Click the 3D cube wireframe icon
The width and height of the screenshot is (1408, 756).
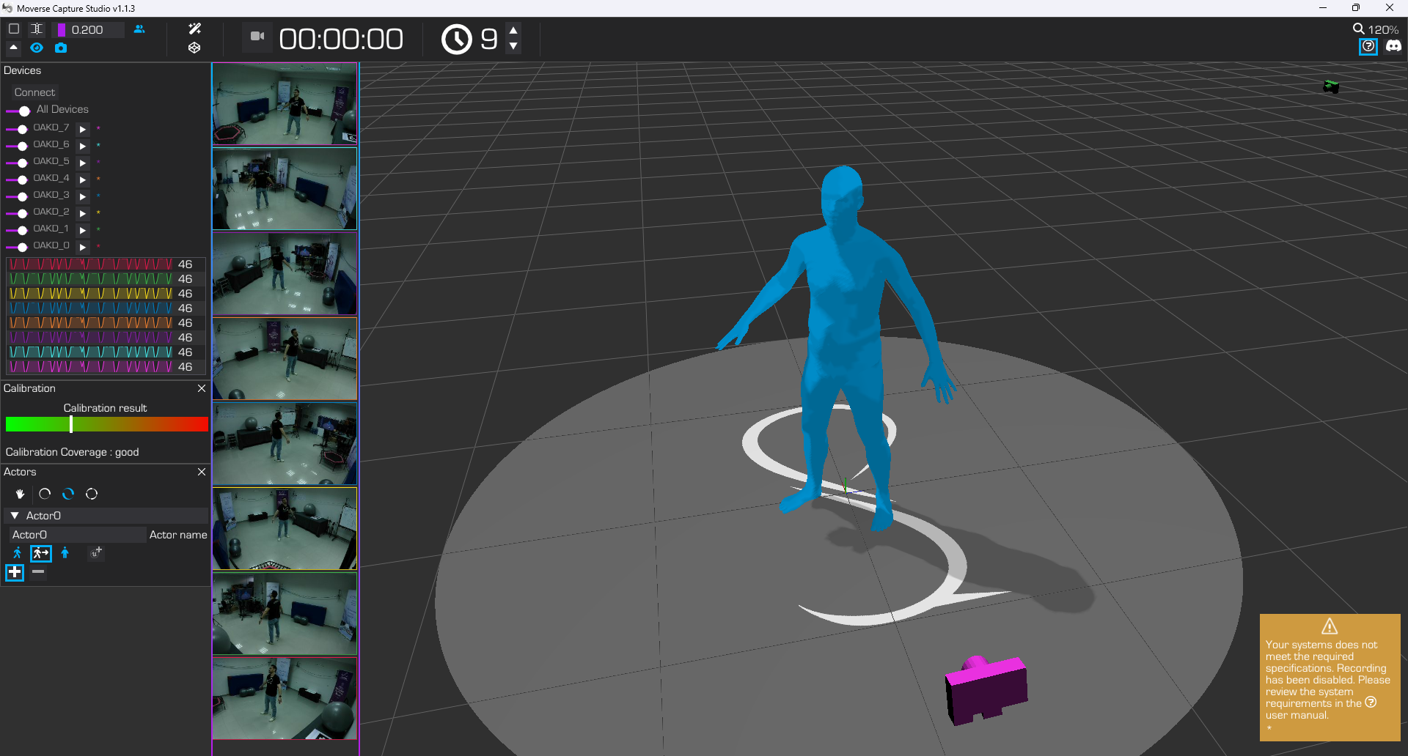194,48
